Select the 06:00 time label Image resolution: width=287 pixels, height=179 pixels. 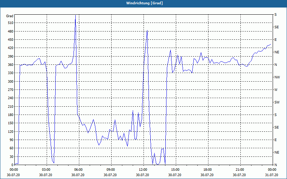click(x=79, y=170)
